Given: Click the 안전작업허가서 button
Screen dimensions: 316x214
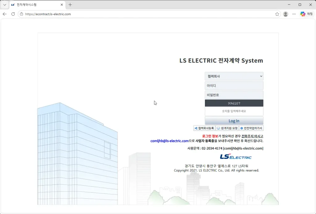Looking at the screenshot, I should click(x=251, y=128).
